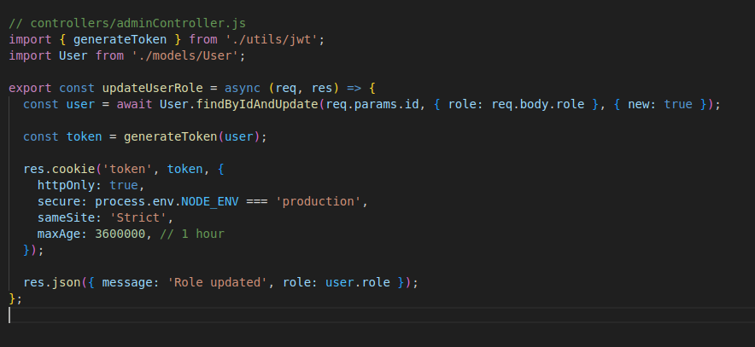
Task: Click generateToken(user) call on token line
Action: click(191, 137)
